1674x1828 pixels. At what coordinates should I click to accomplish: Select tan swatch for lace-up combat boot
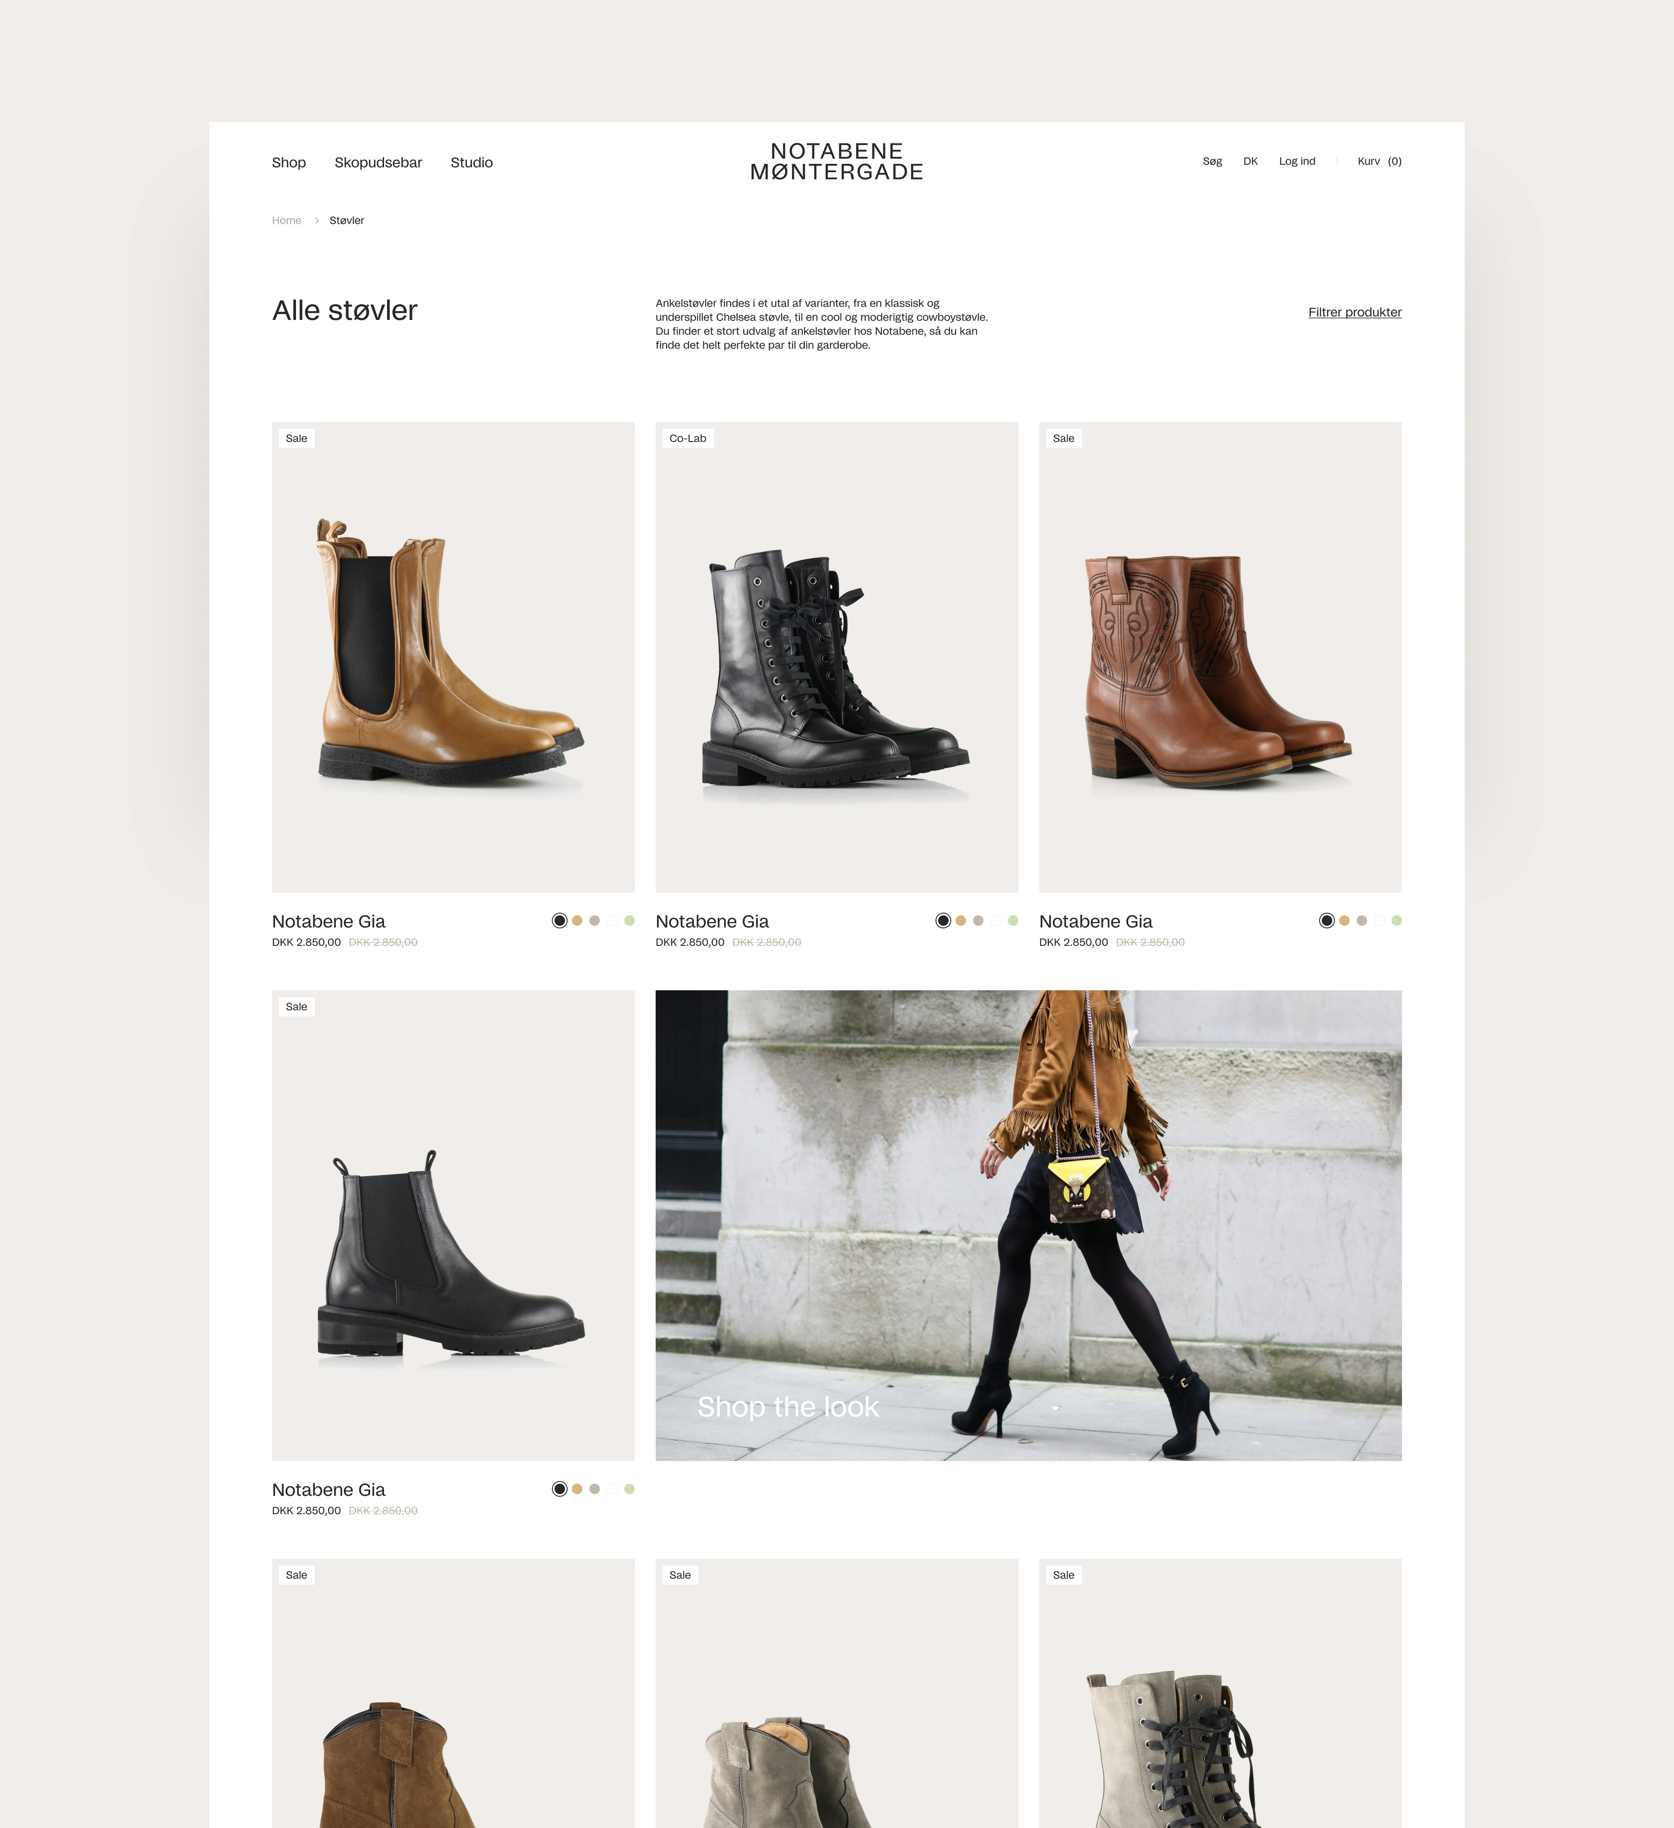tap(960, 921)
